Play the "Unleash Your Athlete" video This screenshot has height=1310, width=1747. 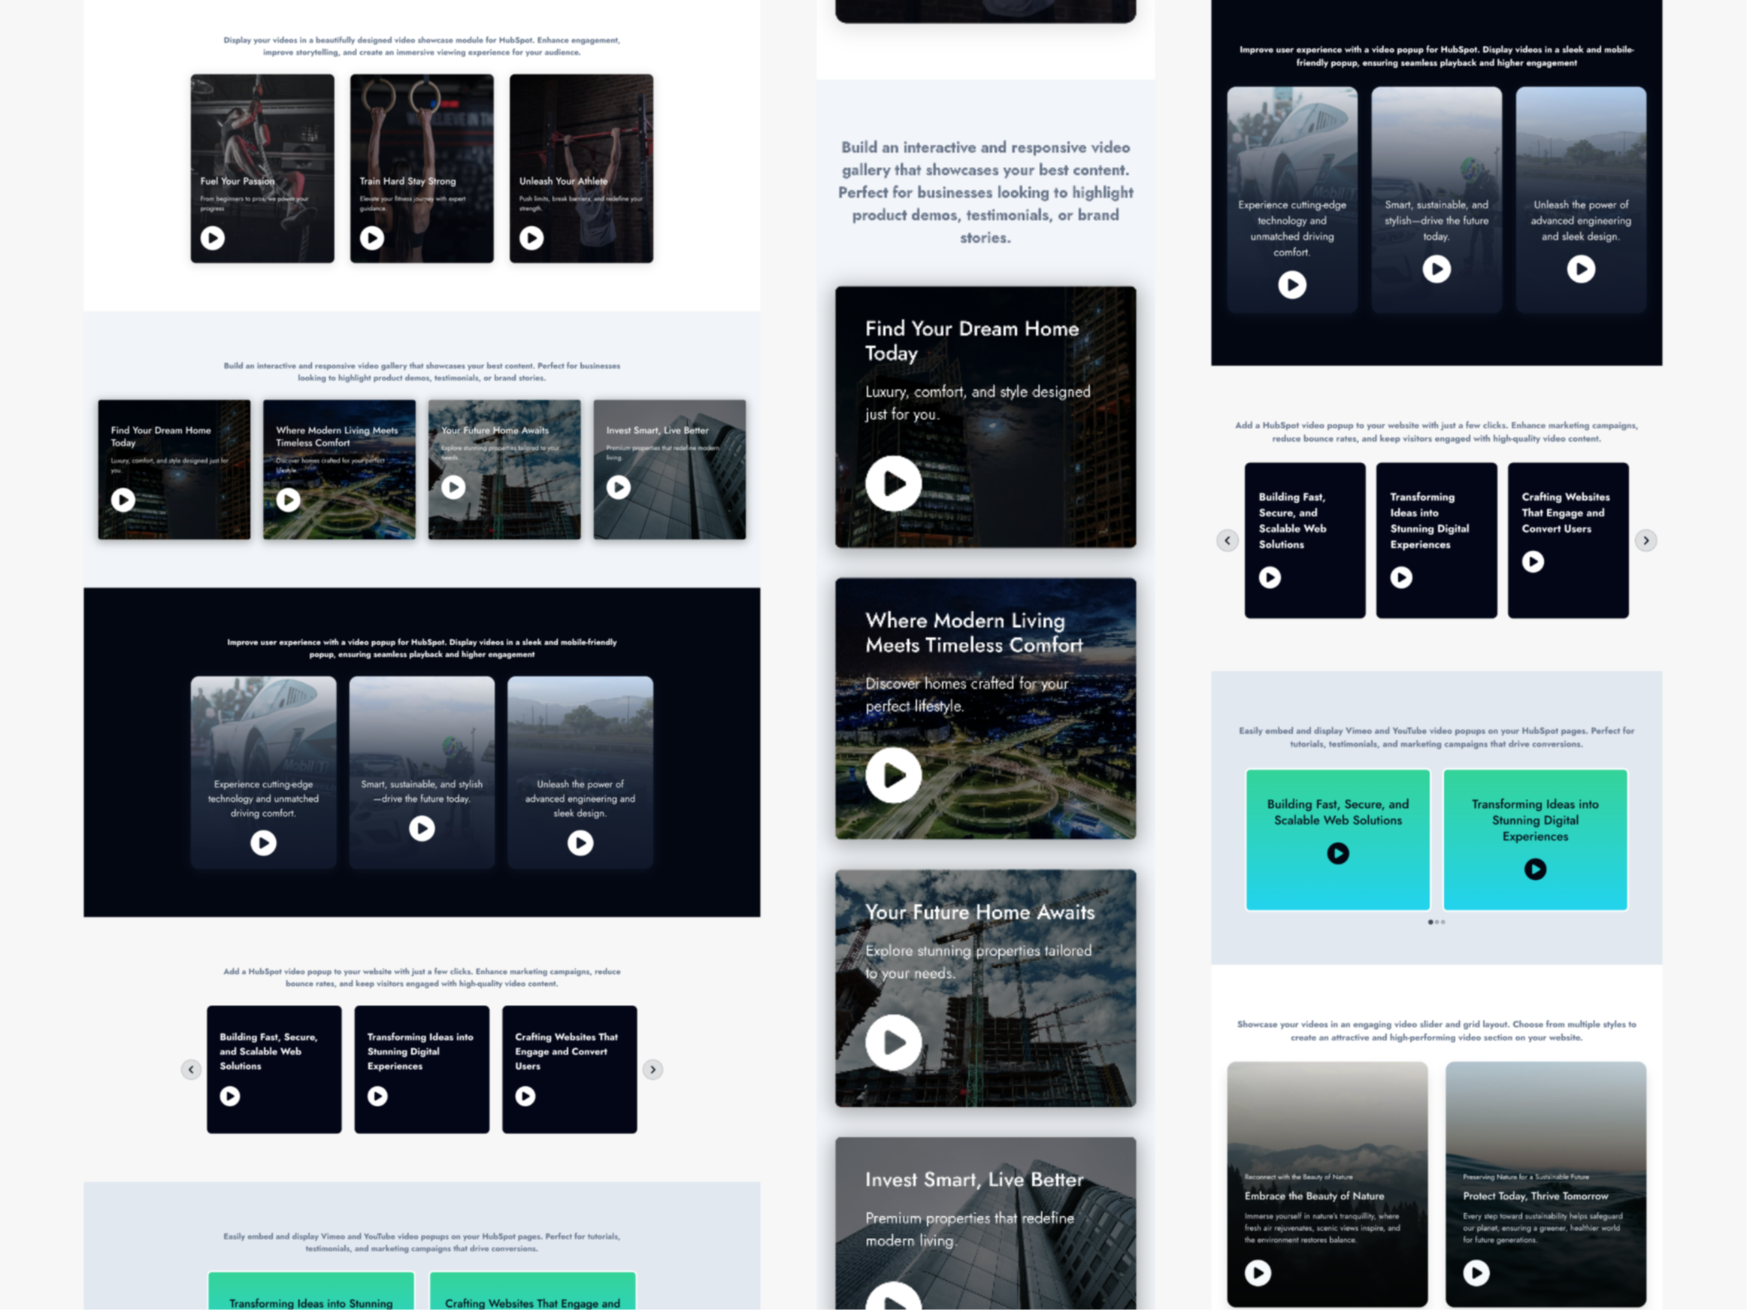531,237
